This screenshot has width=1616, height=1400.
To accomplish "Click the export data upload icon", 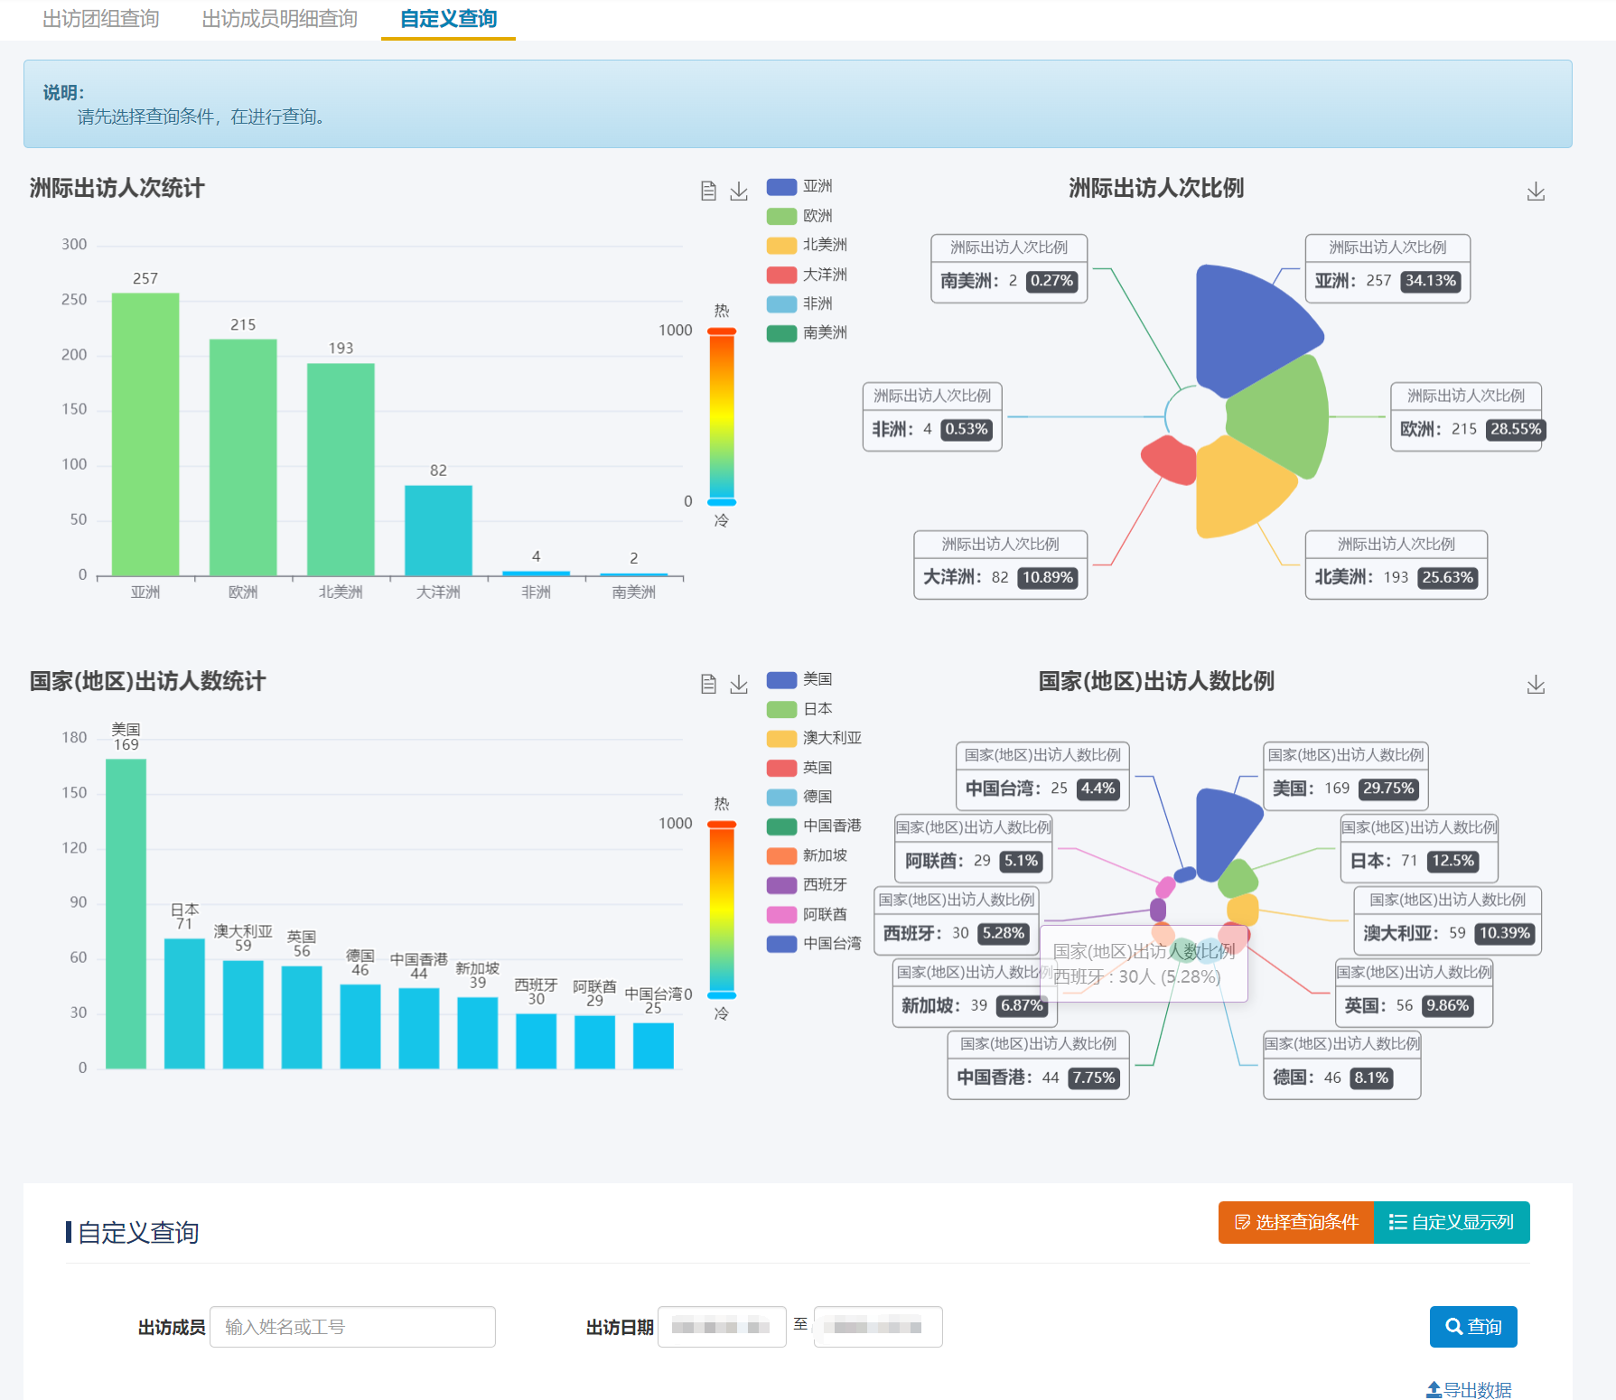I will tap(1434, 1389).
